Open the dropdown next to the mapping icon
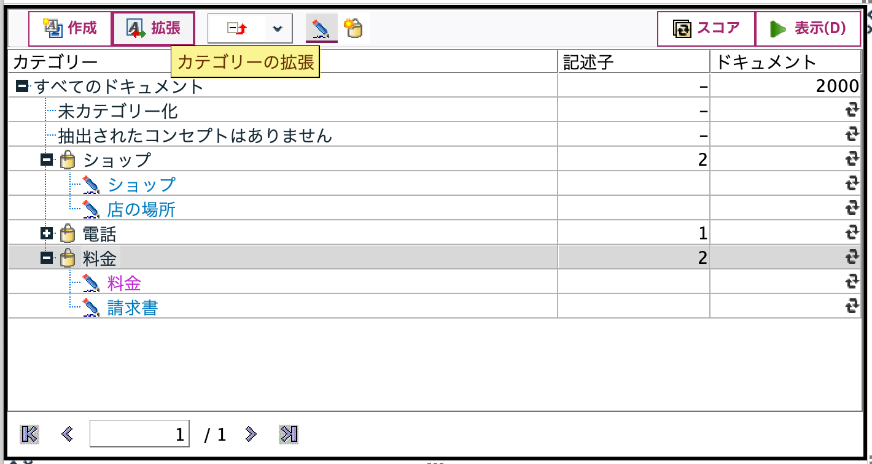This screenshot has width=872, height=464. [278, 28]
